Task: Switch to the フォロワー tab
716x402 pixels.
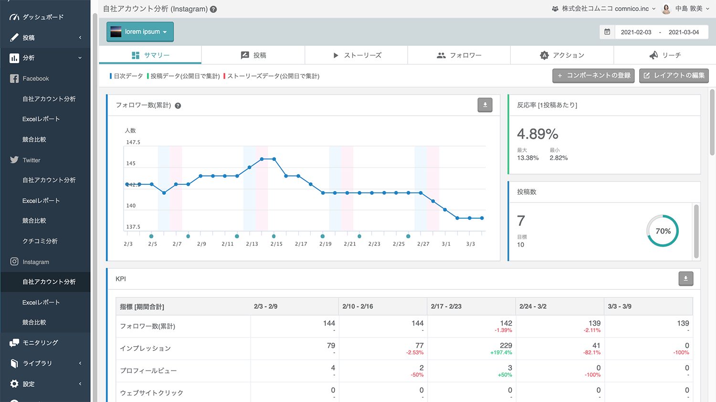Action: pos(459,55)
